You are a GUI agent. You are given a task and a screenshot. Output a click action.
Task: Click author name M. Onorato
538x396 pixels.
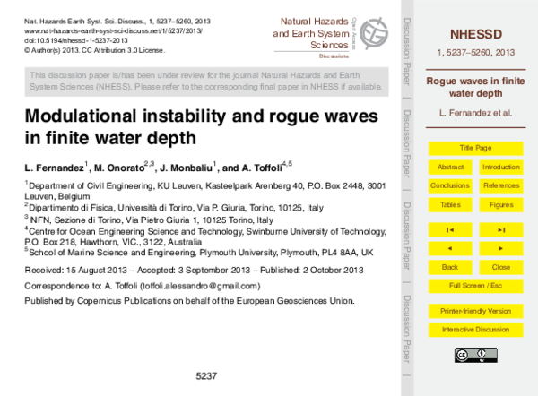pyautogui.click(x=120, y=168)
